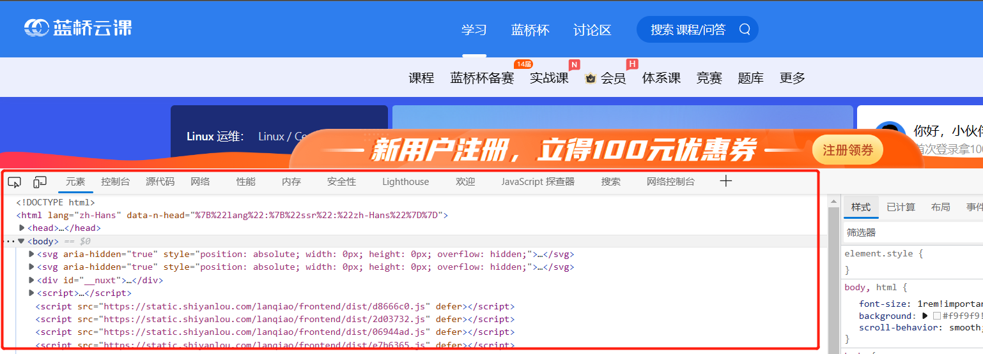The width and height of the screenshot is (983, 354).
Task: Click the 筛选器 filter input
Action: tap(913, 232)
